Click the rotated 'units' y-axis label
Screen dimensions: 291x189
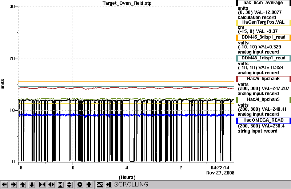(x=3, y=84)
